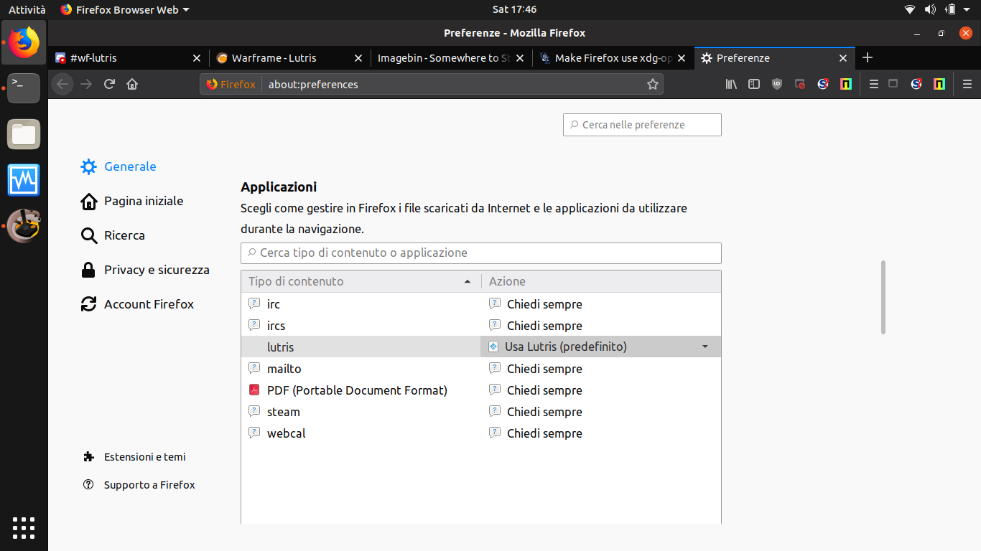Open the system monitor dock icon
981x551 pixels.
click(x=24, y=180)
